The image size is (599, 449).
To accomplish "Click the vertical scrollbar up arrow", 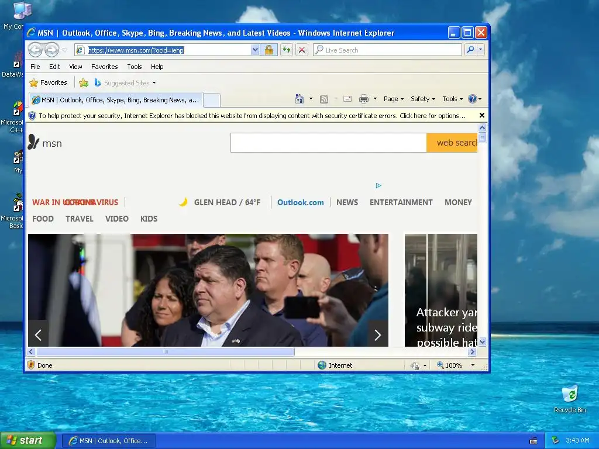I will pyautogui.click(x=483, y=127).
